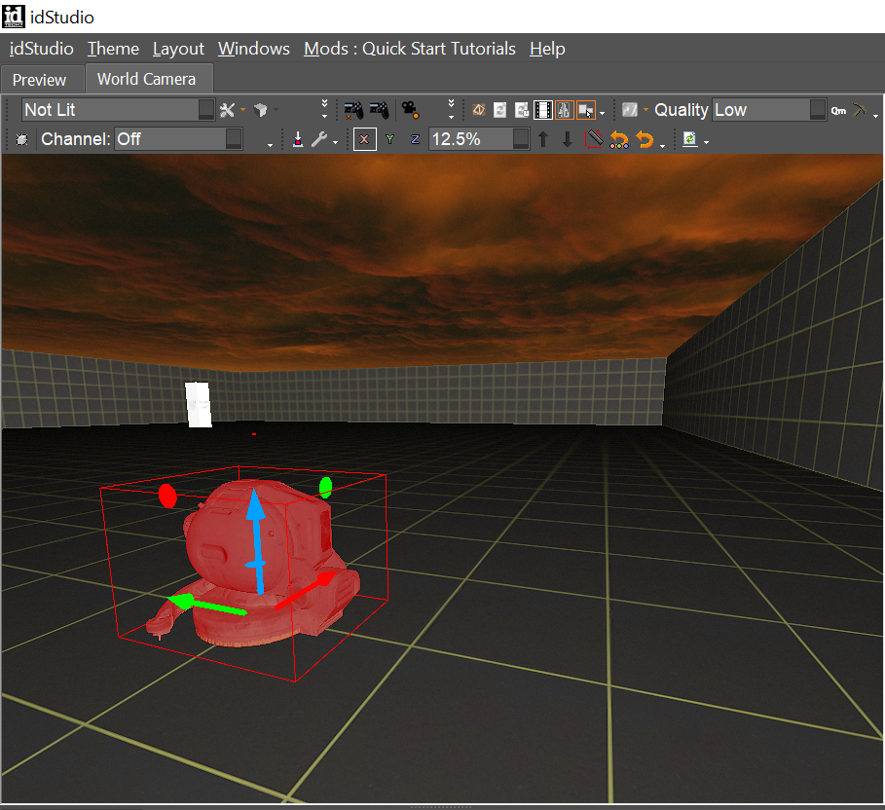This screenshot has width=885, height=810.
Task: Click the gray blob icon left of Channel
Action: point(22,139)
